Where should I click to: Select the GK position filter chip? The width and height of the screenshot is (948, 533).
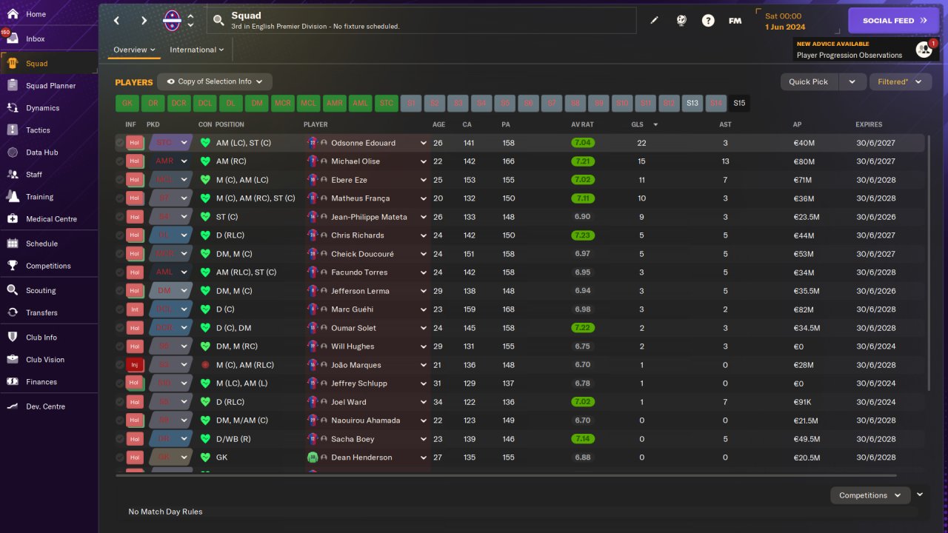tap(127, 103)
